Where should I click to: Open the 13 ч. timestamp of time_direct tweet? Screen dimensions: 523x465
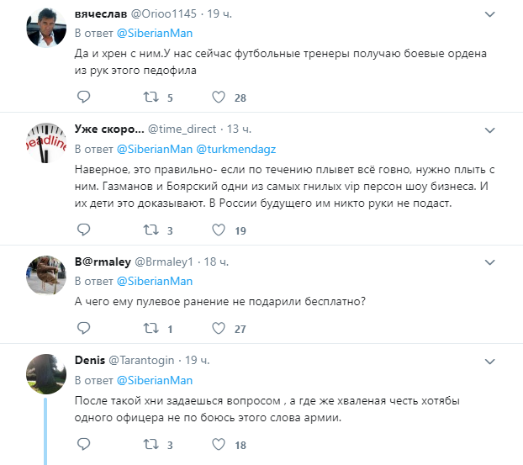[235, 129]
